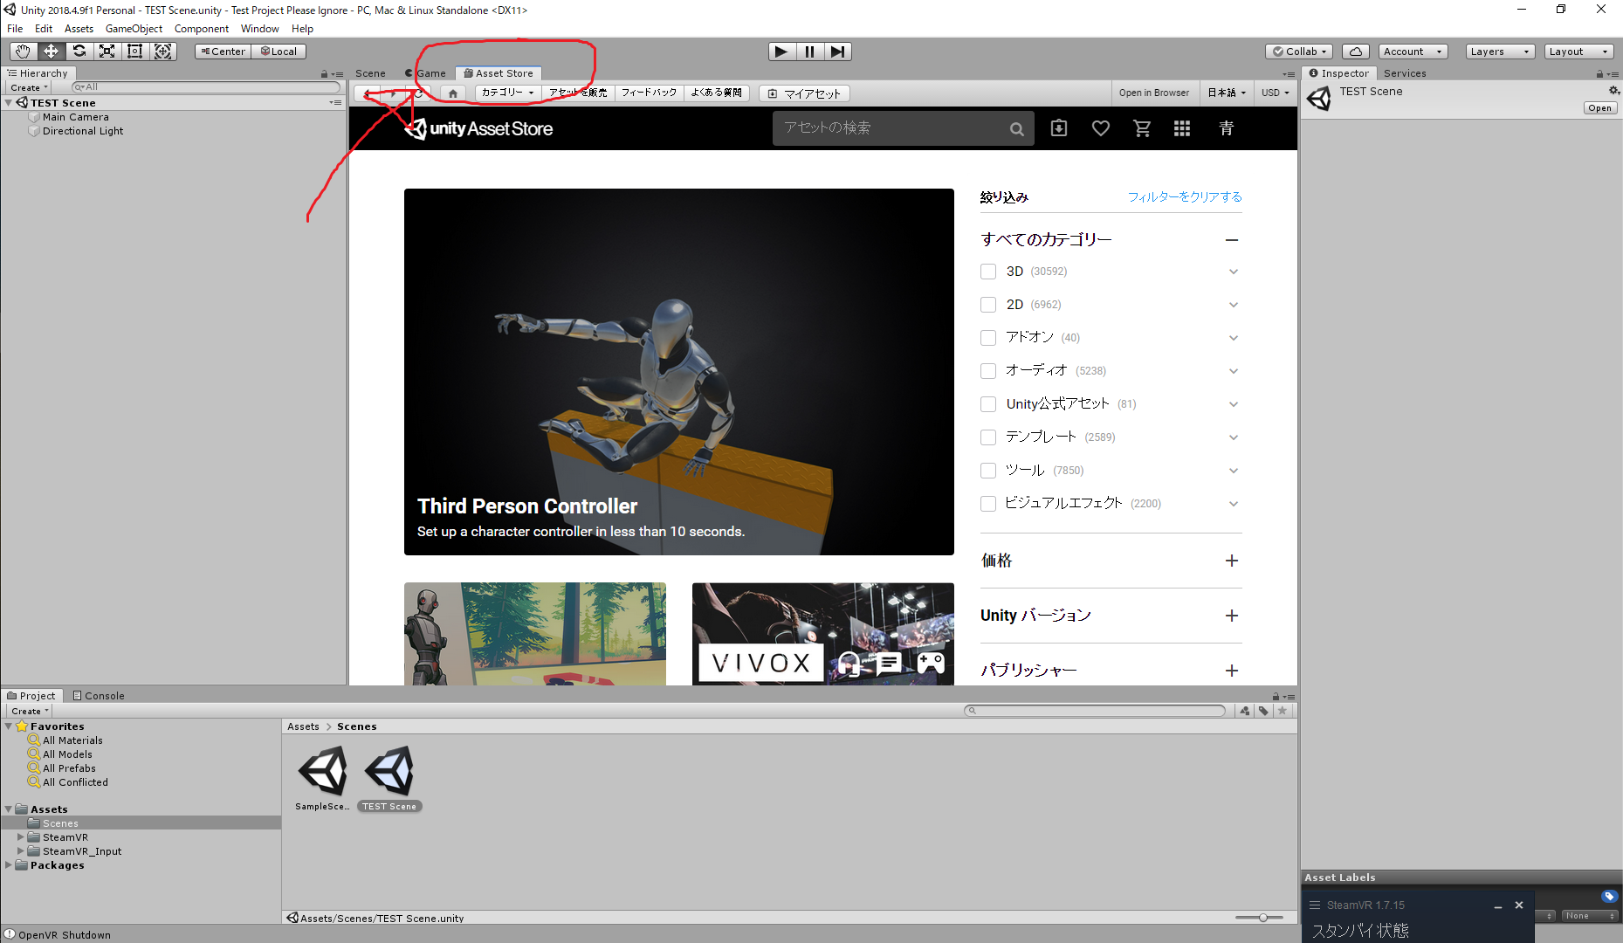The image size is (1623, 943).
Task: Click the Asset Store home icon
Action: [452, 93]
